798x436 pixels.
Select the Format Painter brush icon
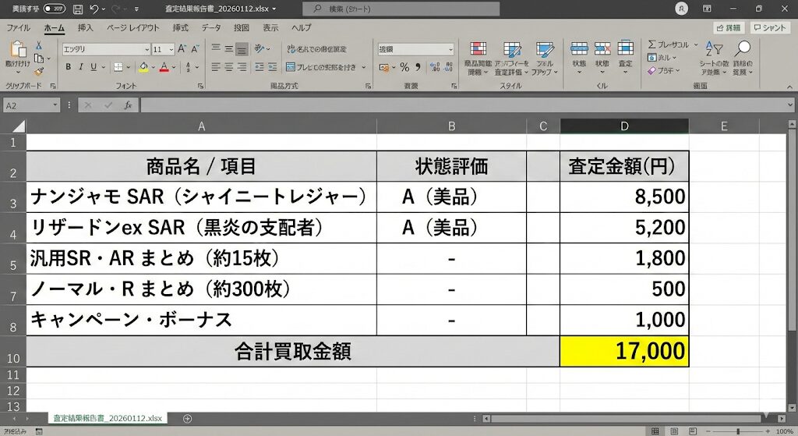(39, 71)
